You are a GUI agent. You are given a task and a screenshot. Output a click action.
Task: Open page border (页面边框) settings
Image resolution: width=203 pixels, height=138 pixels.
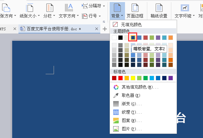pos(135,11)
